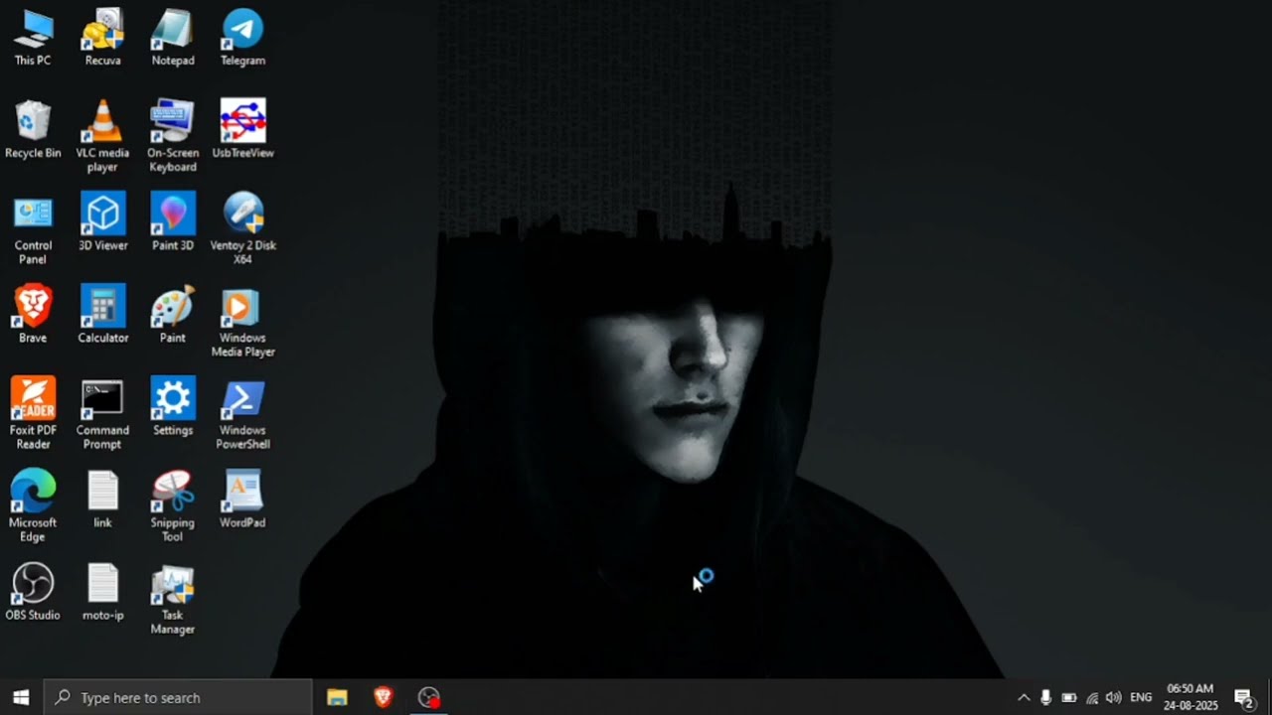
Task: Select the 3D Viewer shortcut
Action: click(102, 221)
